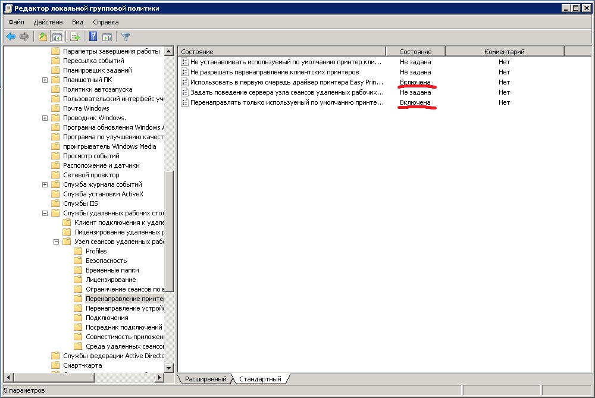This screenshot has height=398, width=595.
Task: Click the tree horizontal scrollbar thumb
Action: 54,378
